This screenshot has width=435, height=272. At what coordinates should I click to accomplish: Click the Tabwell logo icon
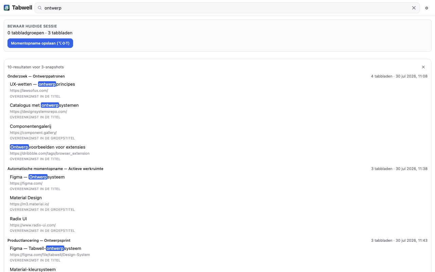(7, 8)
